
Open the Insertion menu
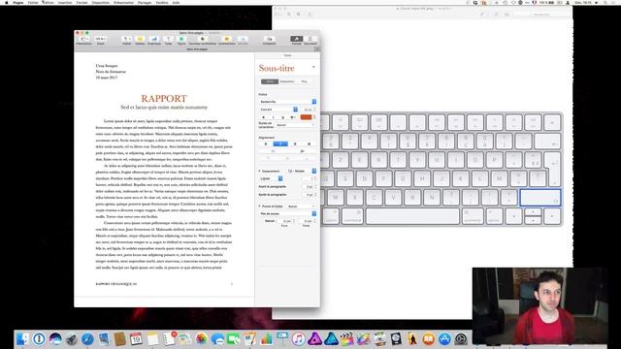pos(65,2)
